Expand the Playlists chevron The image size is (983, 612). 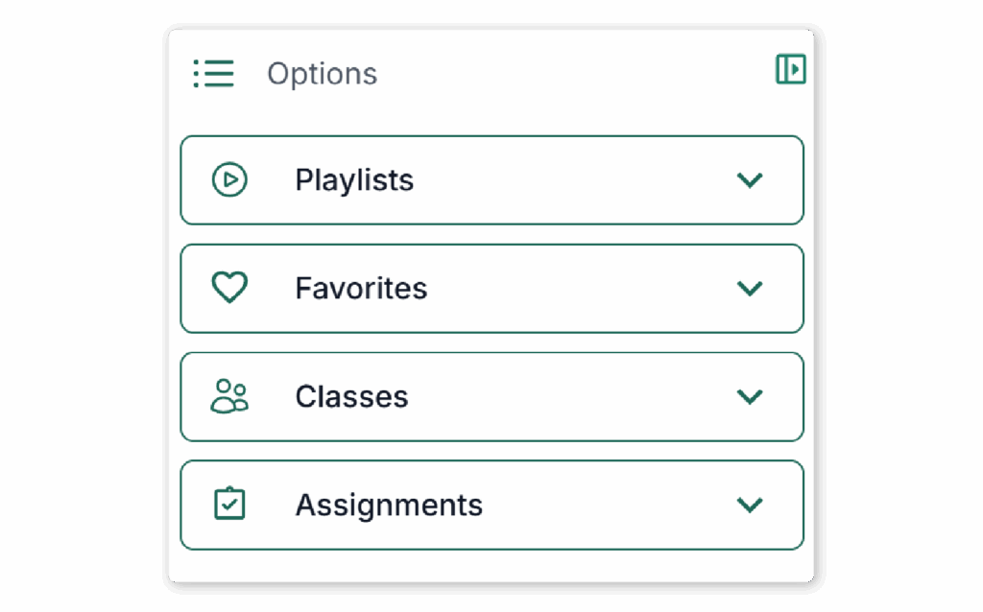click(x=750, y=180)
